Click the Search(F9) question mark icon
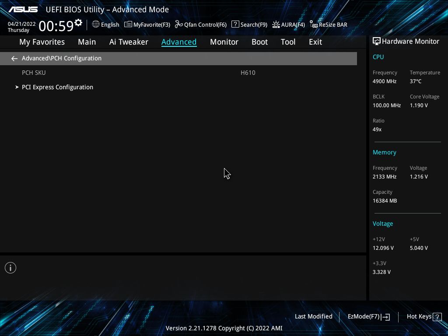The image size is (448, 336). click(235, 24)
